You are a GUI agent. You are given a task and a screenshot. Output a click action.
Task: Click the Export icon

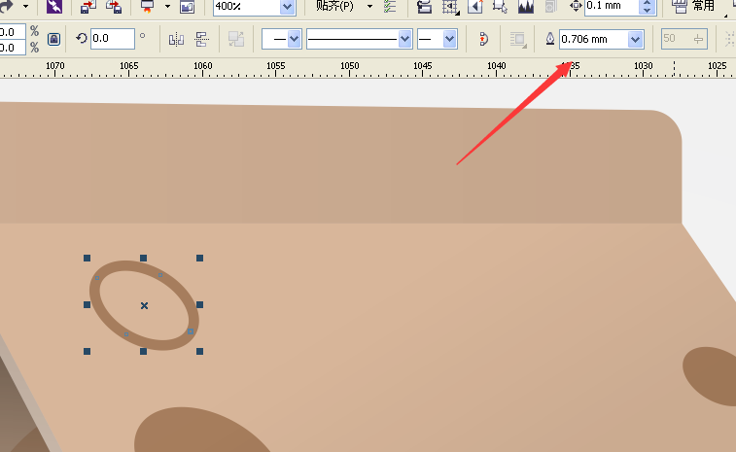(x=114, y=6)
